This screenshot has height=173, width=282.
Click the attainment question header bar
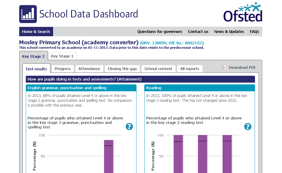click(x=140, y=79)
